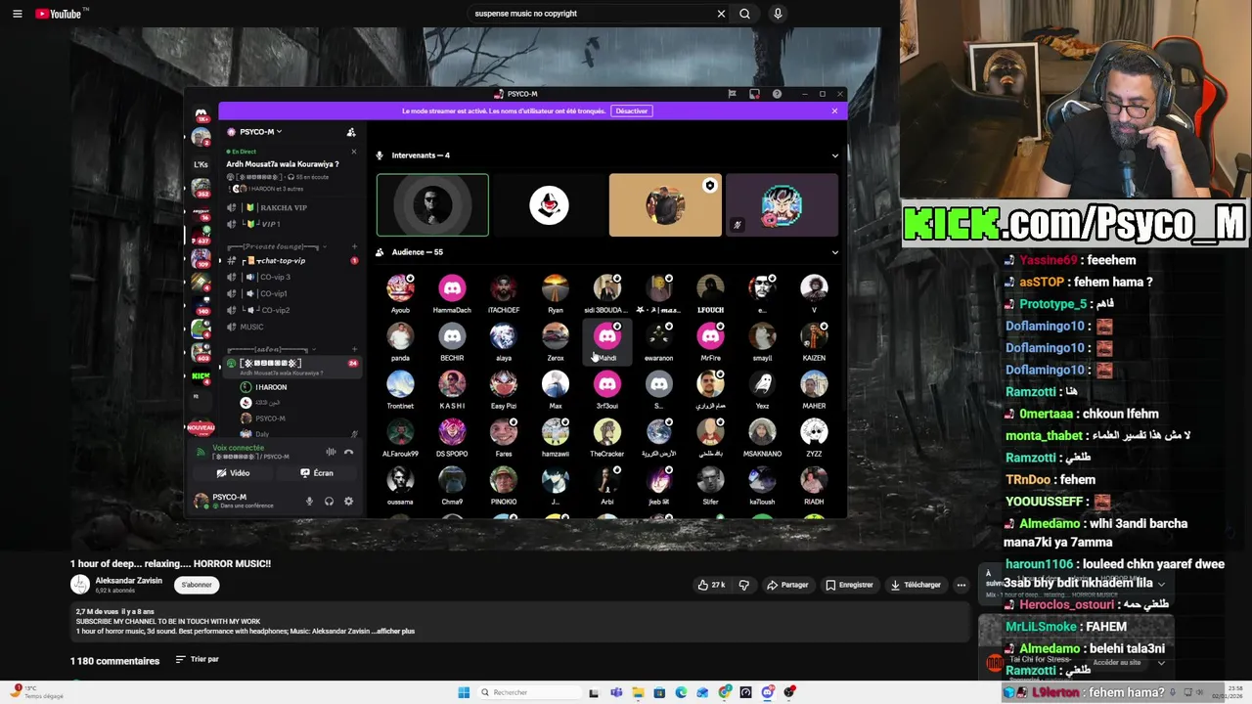Open the L'Ks server in Discord sidebar
This screenshot has width=1252, height=704.
pos(201,164)
